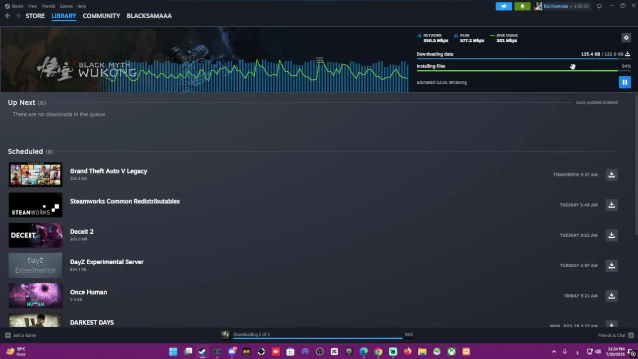This screenshot has width=638, height=359.
Task: Click the page vertical scrollbar
Action: pyautogui.click(x=636, y=165)
